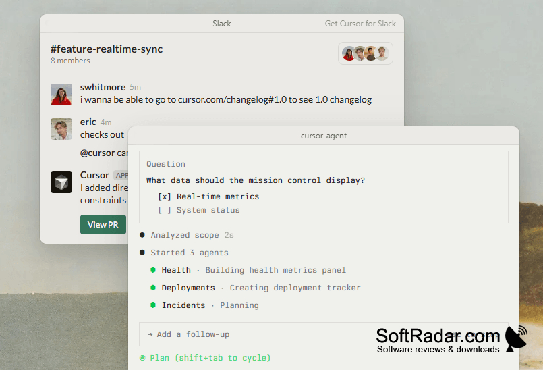
Task: Click the Cursor app cube icon
Action: click(61, 182)
